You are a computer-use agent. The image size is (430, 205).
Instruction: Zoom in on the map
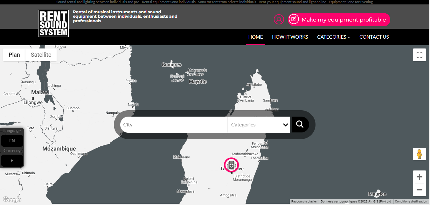[x=419, y=177]
